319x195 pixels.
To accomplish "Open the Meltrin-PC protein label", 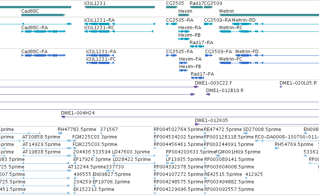I will [x=231, y=59].
